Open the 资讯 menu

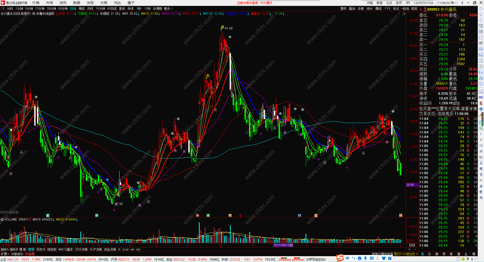coord(63,3)
